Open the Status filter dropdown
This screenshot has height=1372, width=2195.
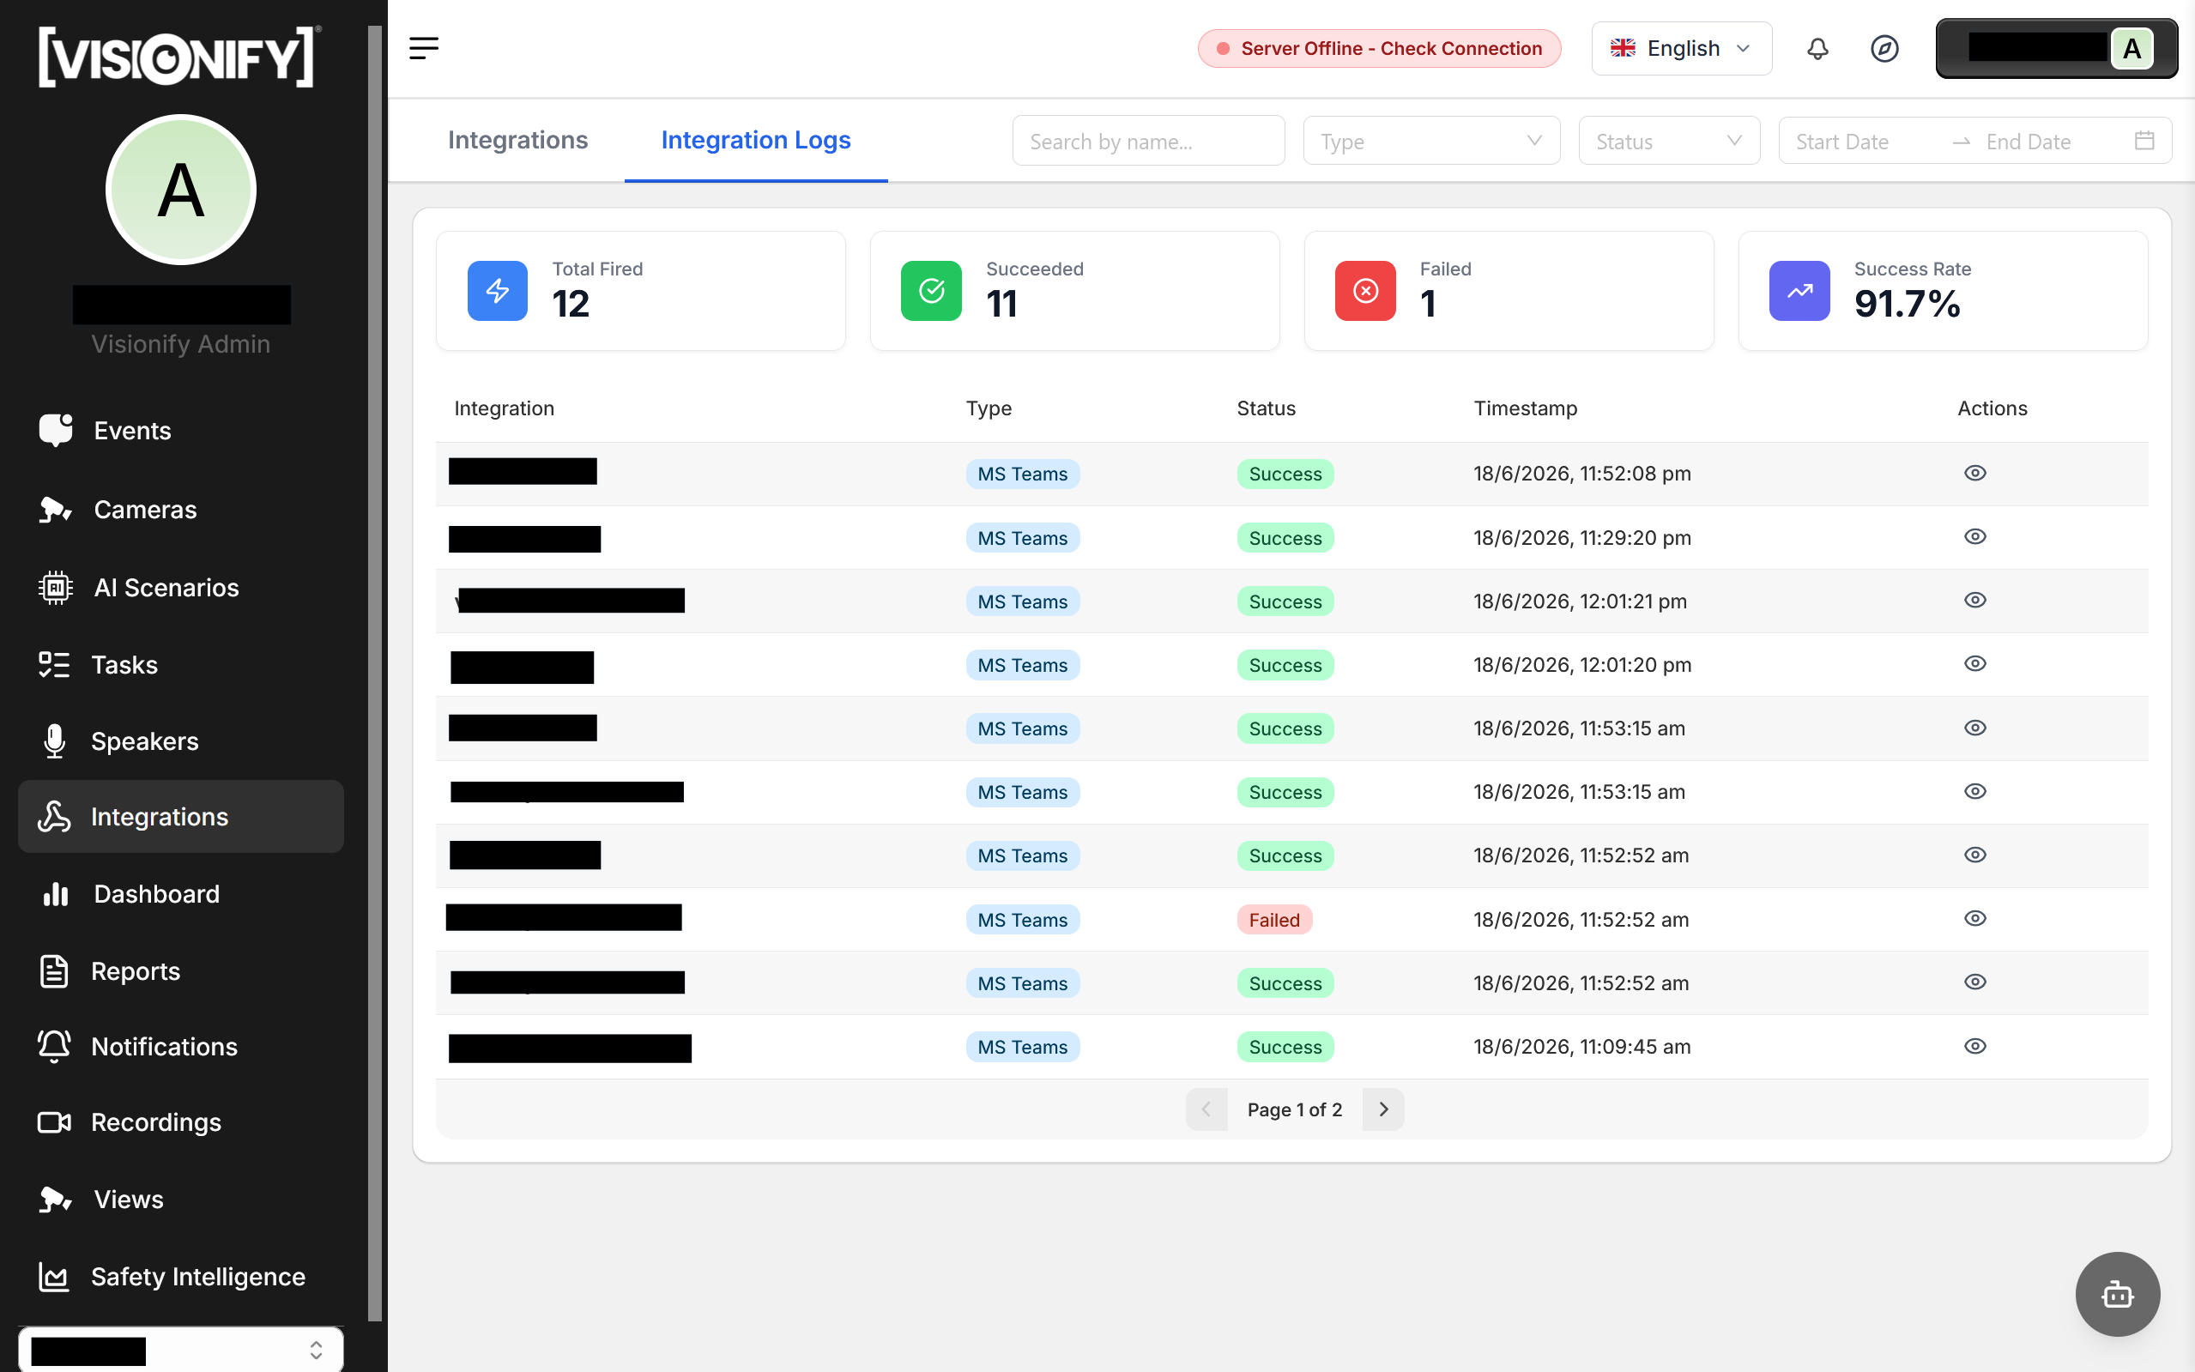tap(1669, 141)
